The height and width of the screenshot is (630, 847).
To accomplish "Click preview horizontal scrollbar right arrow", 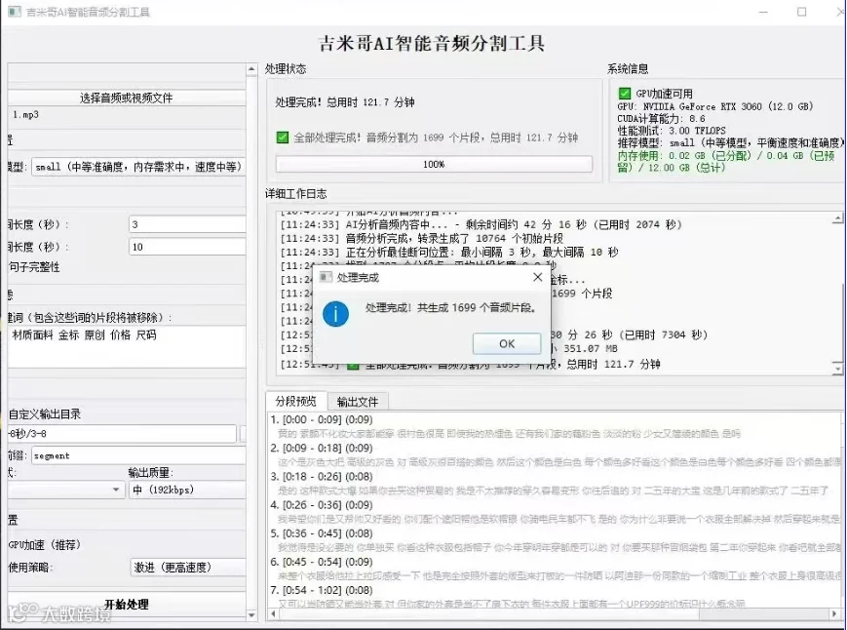I will 835,613.
